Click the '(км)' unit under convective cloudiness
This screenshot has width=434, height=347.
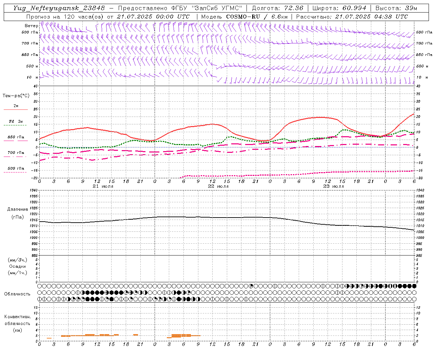click(x=17, y=330)
